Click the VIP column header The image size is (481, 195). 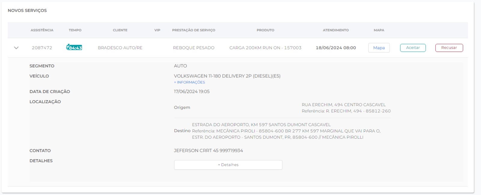[157, 30]
